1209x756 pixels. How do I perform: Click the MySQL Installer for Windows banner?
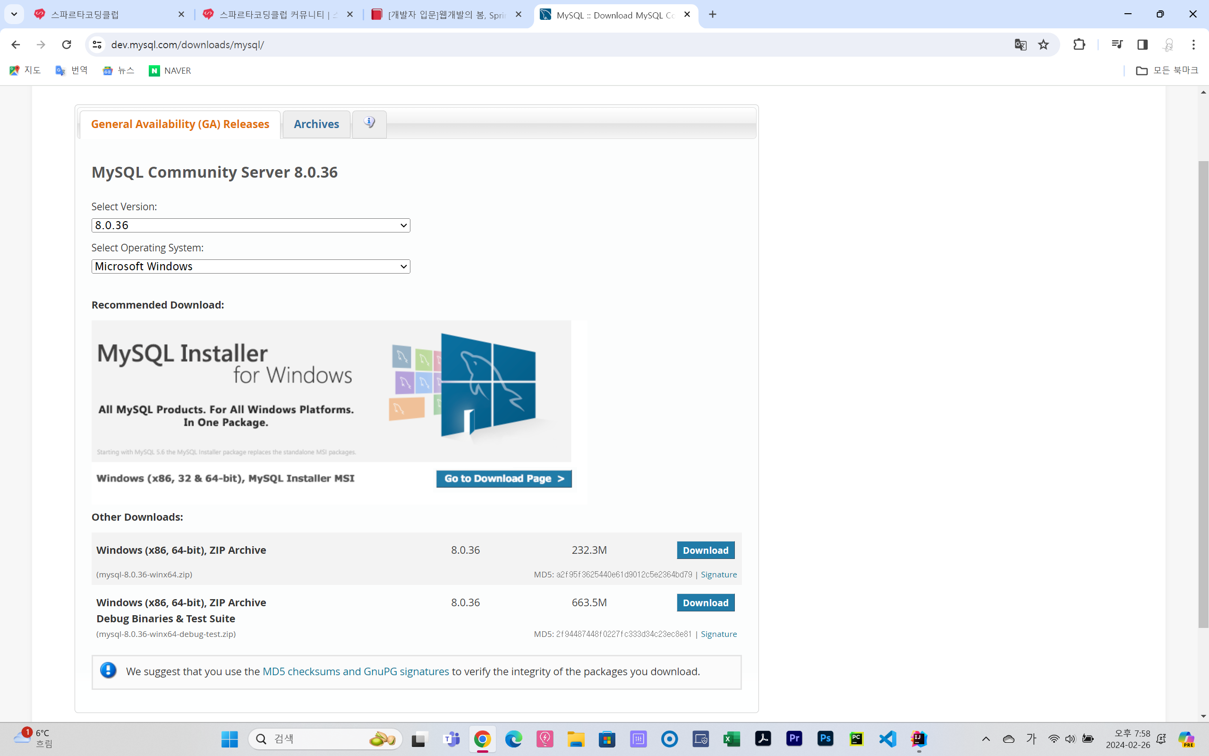click(331, 391)
